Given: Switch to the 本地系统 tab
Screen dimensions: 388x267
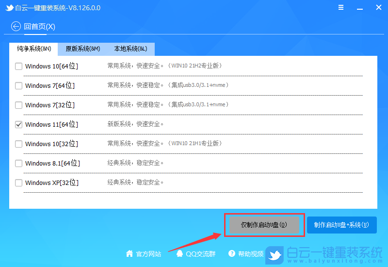Looking at the screenshot, I should (x=130, y=49).
